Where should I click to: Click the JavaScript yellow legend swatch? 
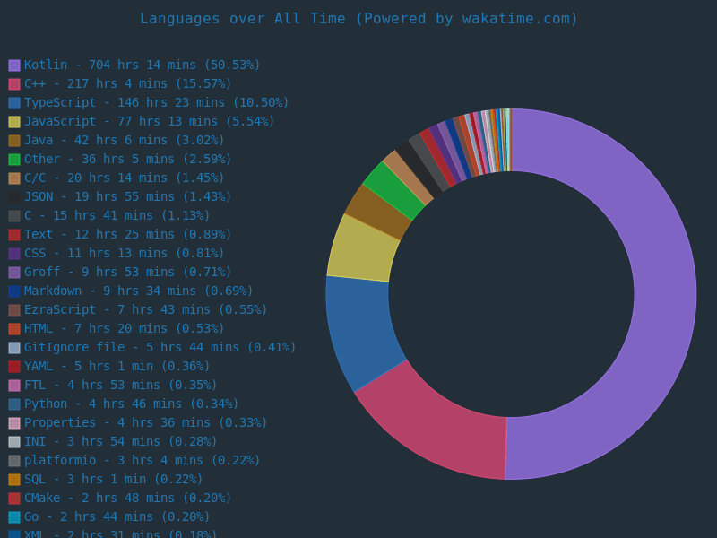point(14,122)
